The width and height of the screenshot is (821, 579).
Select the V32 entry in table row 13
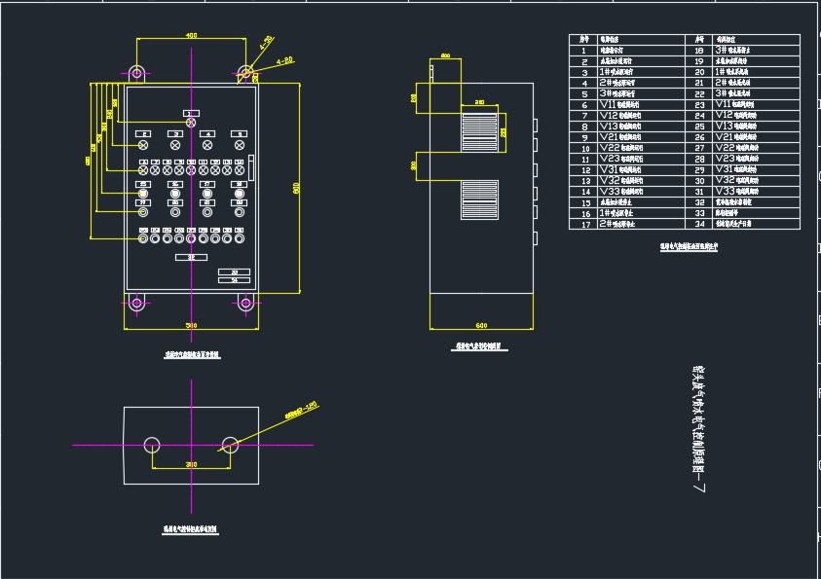[621, 180]
